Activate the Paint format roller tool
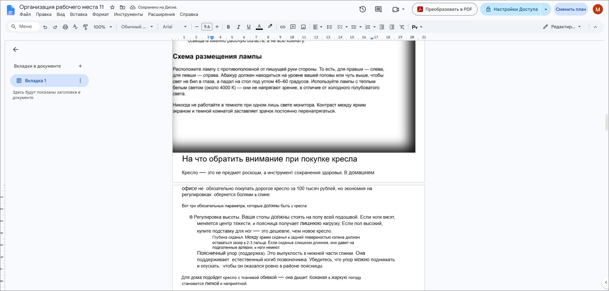The image size is (609, 291). [x=85, y=27]
